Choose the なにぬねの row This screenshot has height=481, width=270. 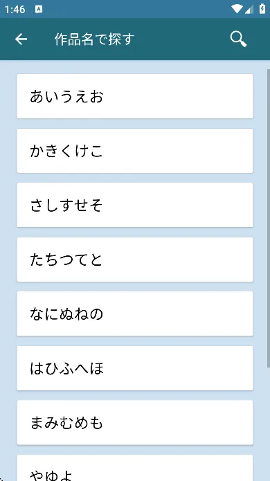(135, 314)
